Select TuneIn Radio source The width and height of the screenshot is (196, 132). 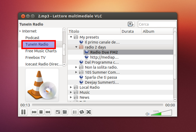point(37,44)
